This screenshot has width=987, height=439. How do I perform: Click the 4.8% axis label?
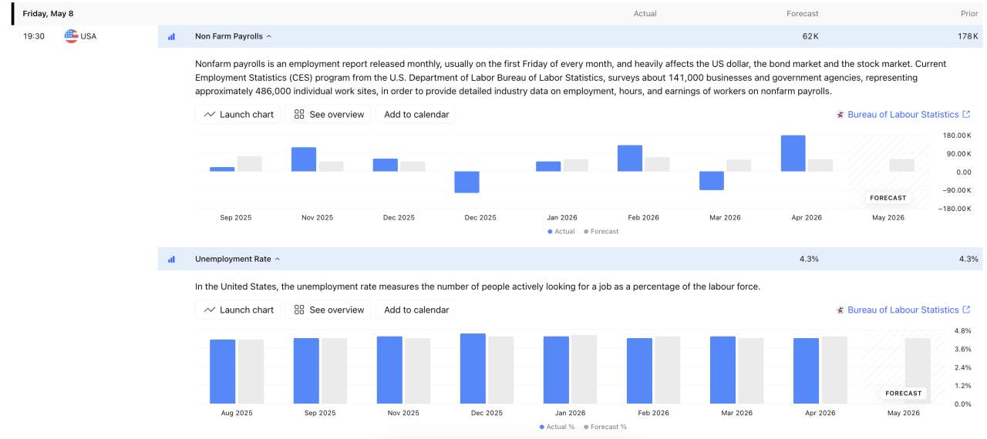click(x=962, y=331)
